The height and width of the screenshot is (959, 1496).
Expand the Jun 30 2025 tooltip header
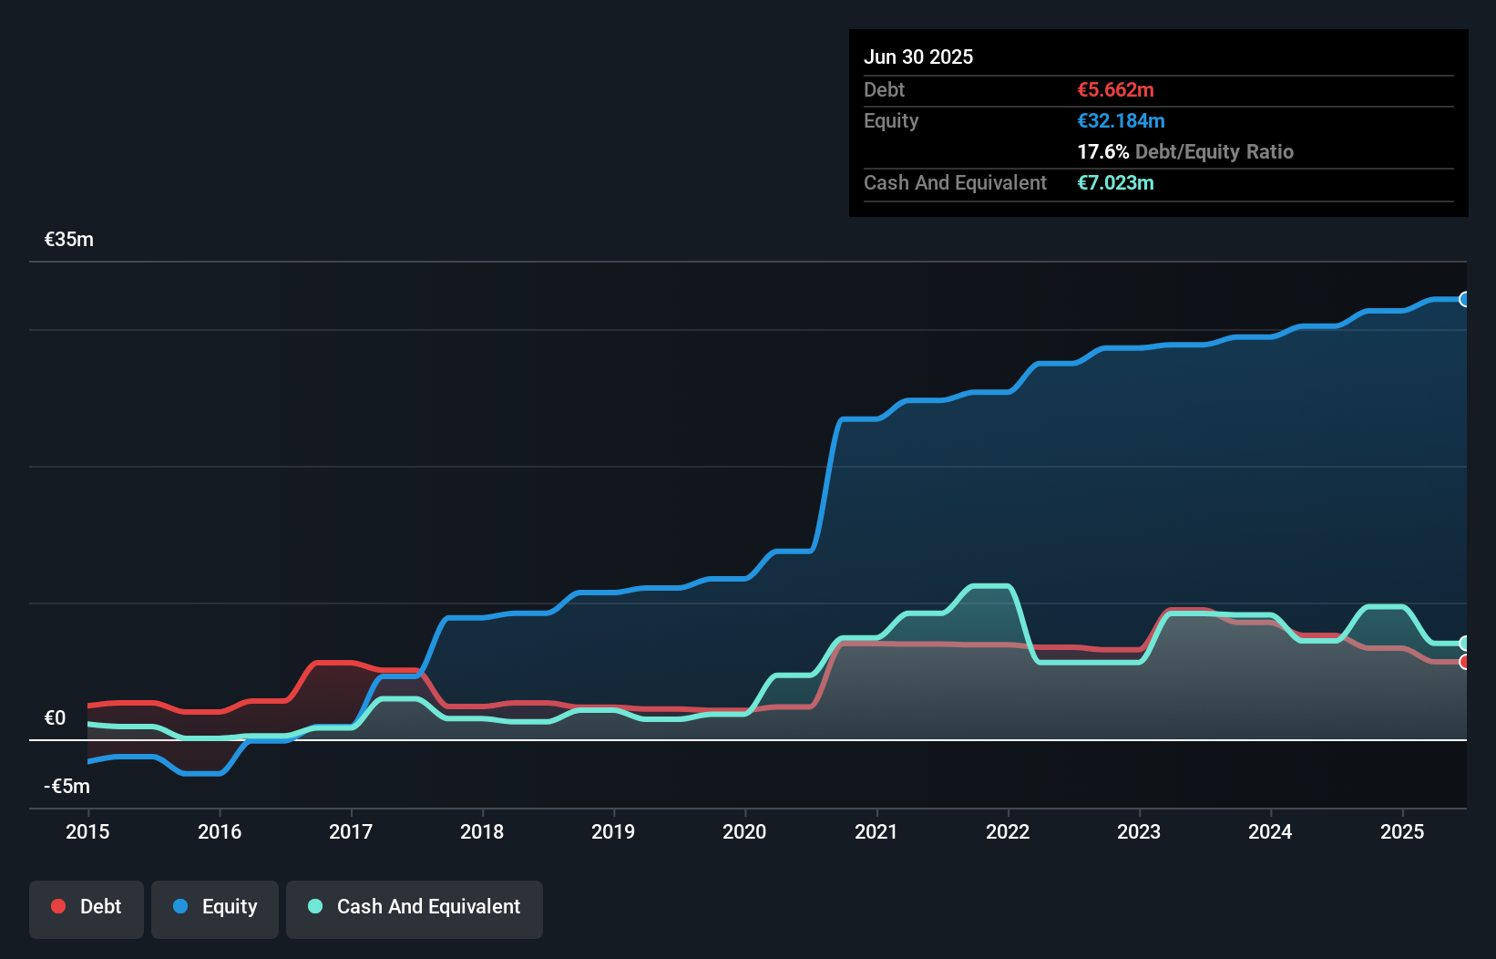click(x=918, y=57)
